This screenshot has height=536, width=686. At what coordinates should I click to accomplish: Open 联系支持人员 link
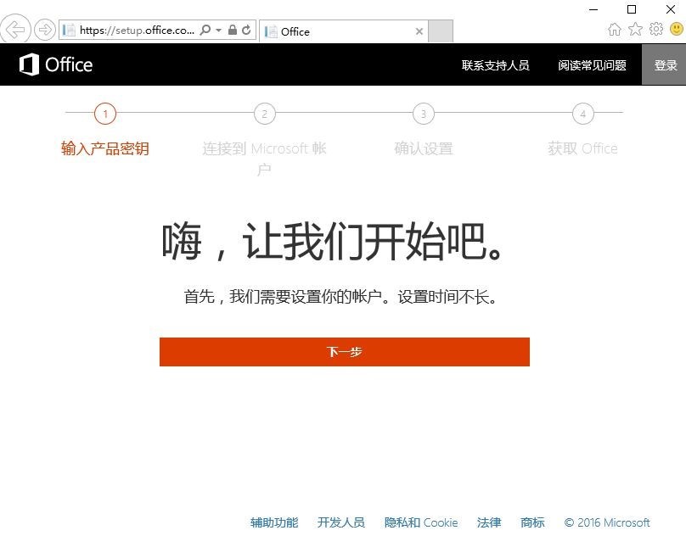tap(495, 65)
